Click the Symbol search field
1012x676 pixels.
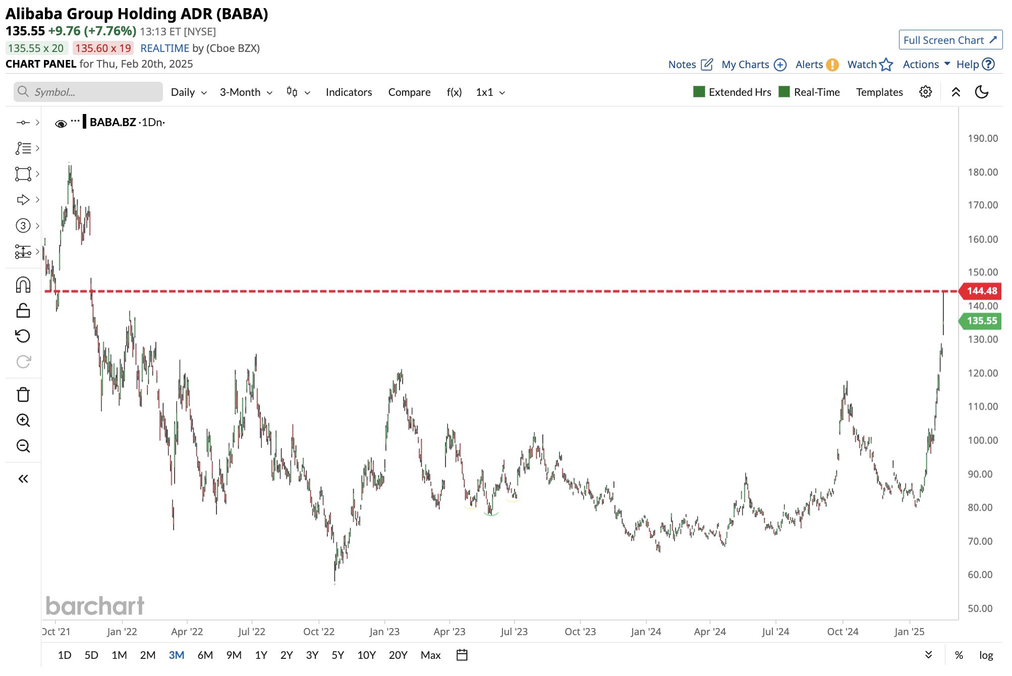click(88, 92)
